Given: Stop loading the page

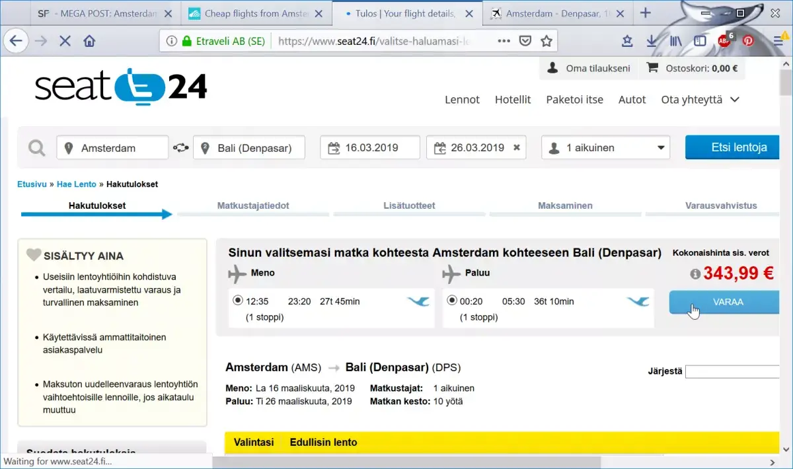Looking at the screenshot, I should click(65, 41).
